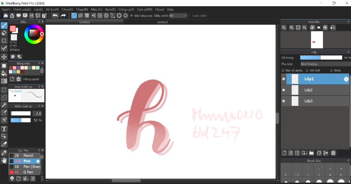Hide the Lớp3 layer
351x184 pixels.
point(283,101)
